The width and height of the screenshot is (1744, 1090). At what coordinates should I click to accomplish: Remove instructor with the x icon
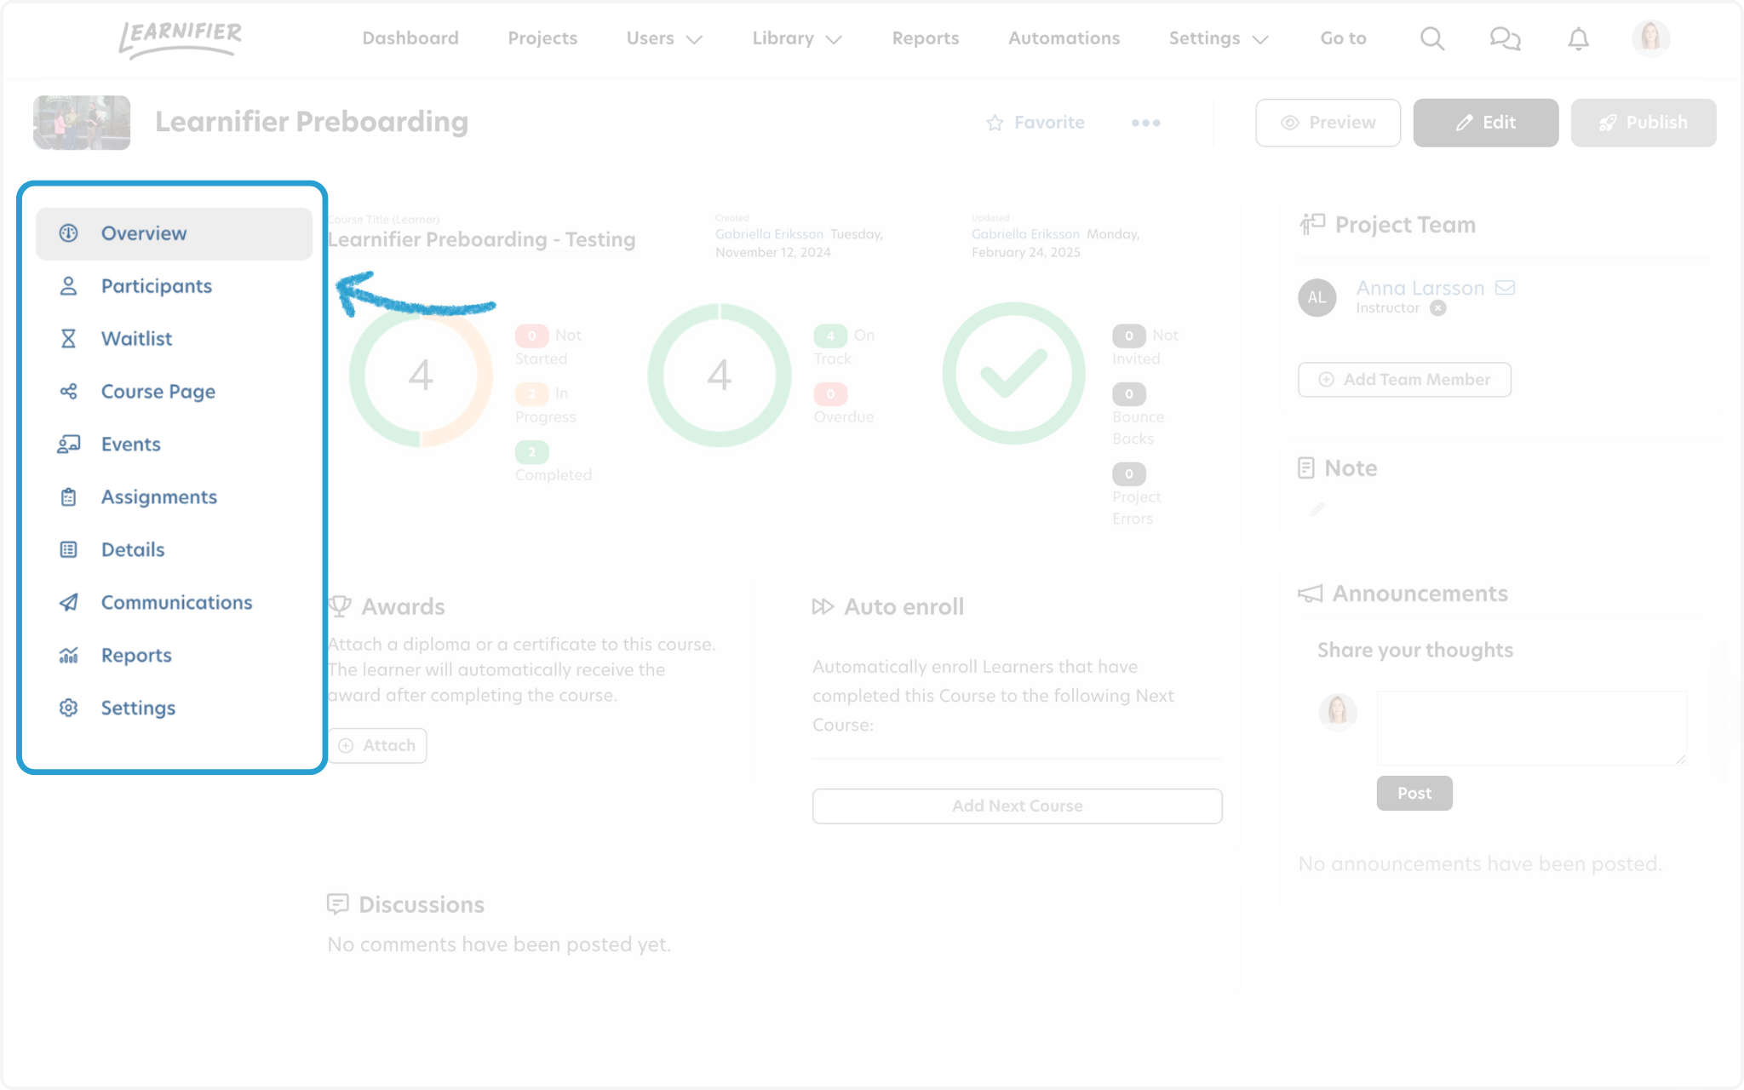[1438, 308]
